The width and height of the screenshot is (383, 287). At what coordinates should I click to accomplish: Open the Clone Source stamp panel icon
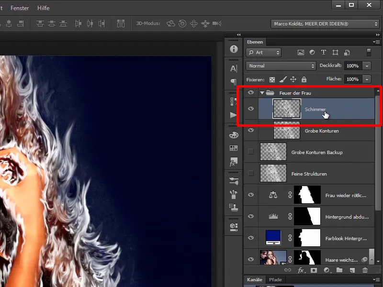(234, 208)
